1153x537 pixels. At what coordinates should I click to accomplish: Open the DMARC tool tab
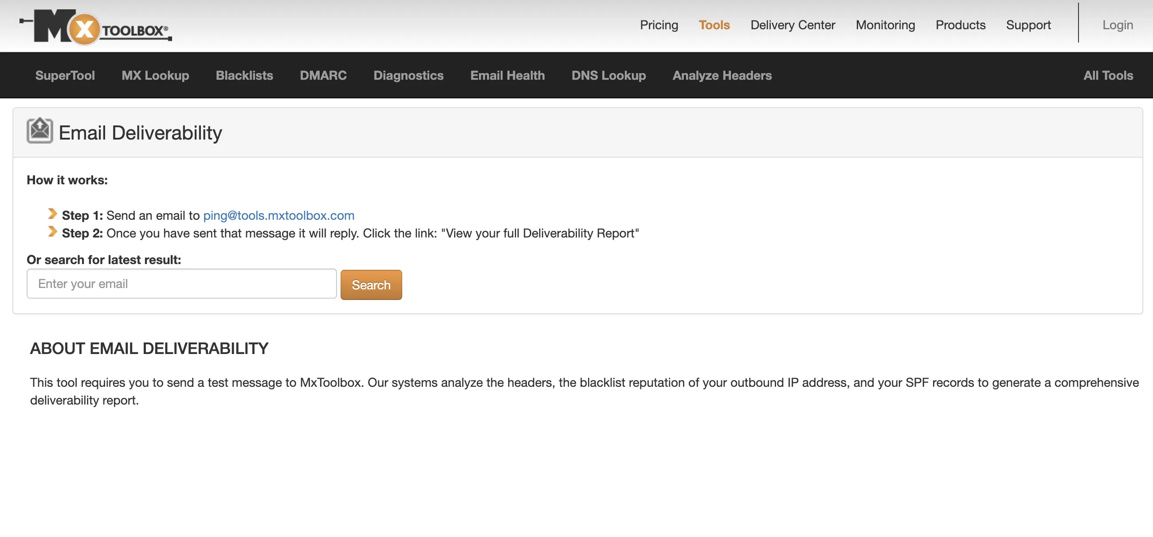click(x=323, y=76)
